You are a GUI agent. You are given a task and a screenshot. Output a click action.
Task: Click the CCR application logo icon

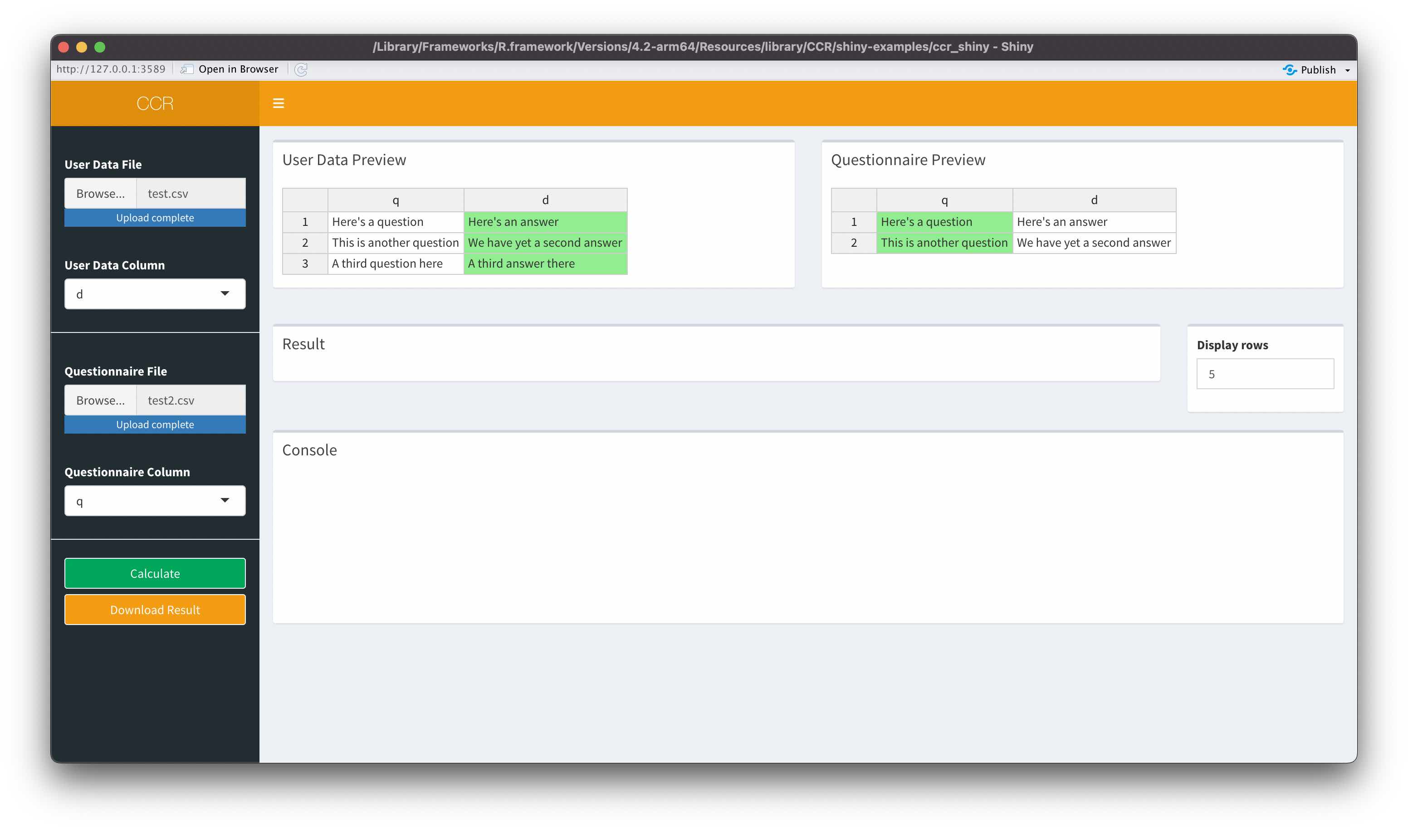[x=153, y=103]
